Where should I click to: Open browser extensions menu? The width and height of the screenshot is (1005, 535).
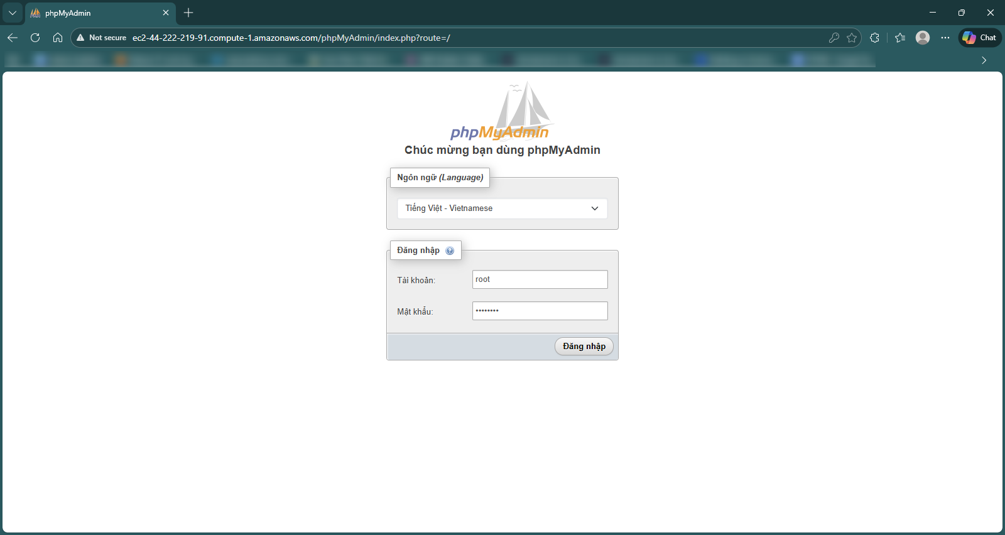[874, 38]
